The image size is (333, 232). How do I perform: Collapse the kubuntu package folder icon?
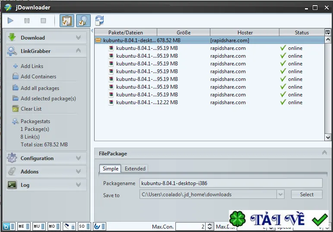(98, 40)
